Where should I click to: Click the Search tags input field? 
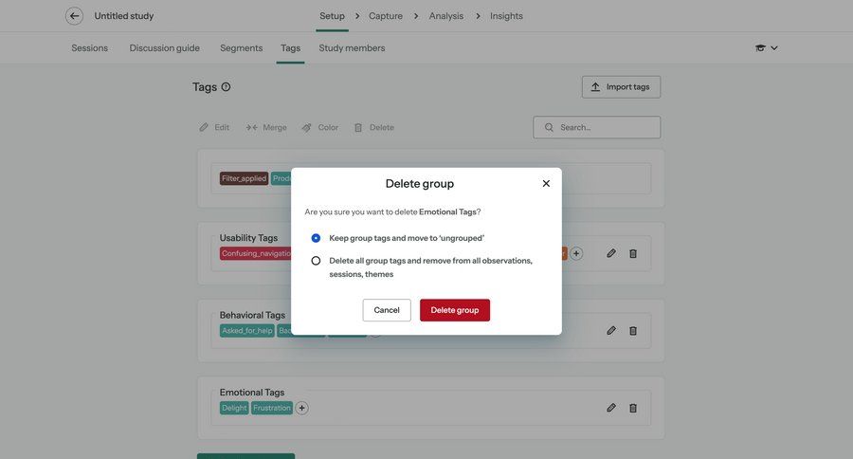click(x=603, y=127)
